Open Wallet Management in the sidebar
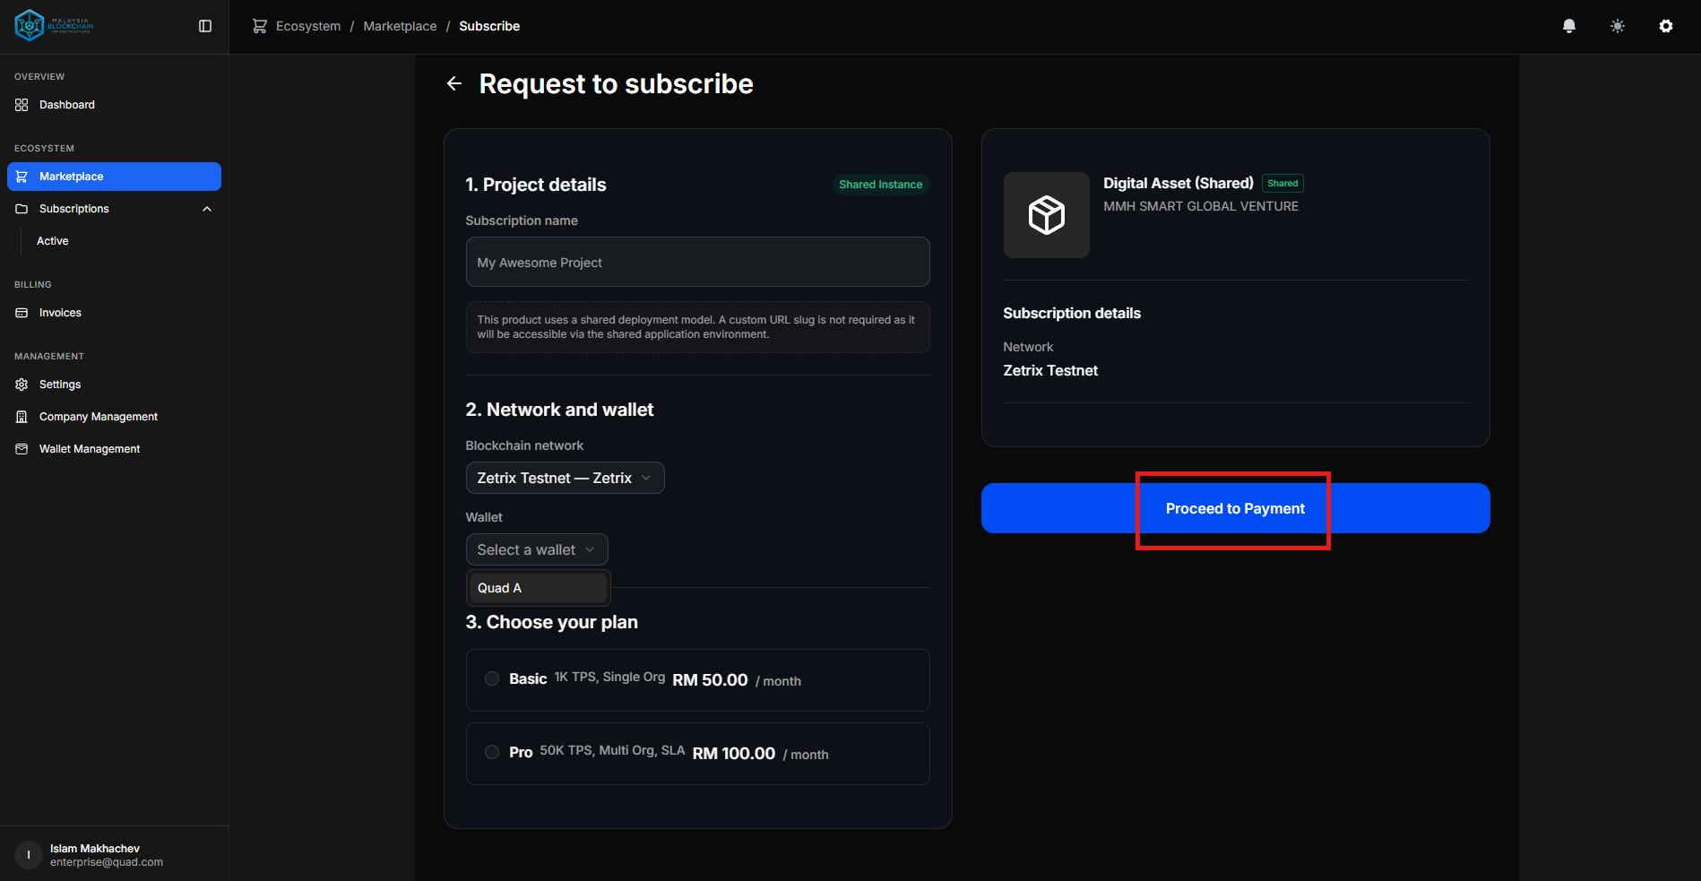The width and height of the screenshot is (1701, 881). tap(90, 449)
